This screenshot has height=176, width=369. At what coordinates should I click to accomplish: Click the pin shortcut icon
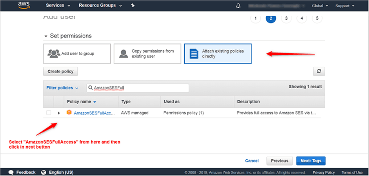coord(133,5)
